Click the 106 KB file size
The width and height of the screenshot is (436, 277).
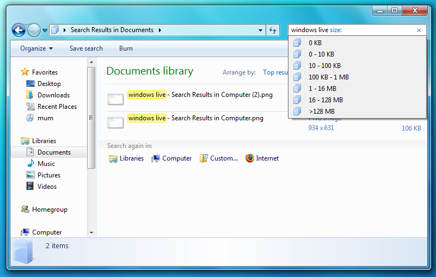[x=412, y=128]
